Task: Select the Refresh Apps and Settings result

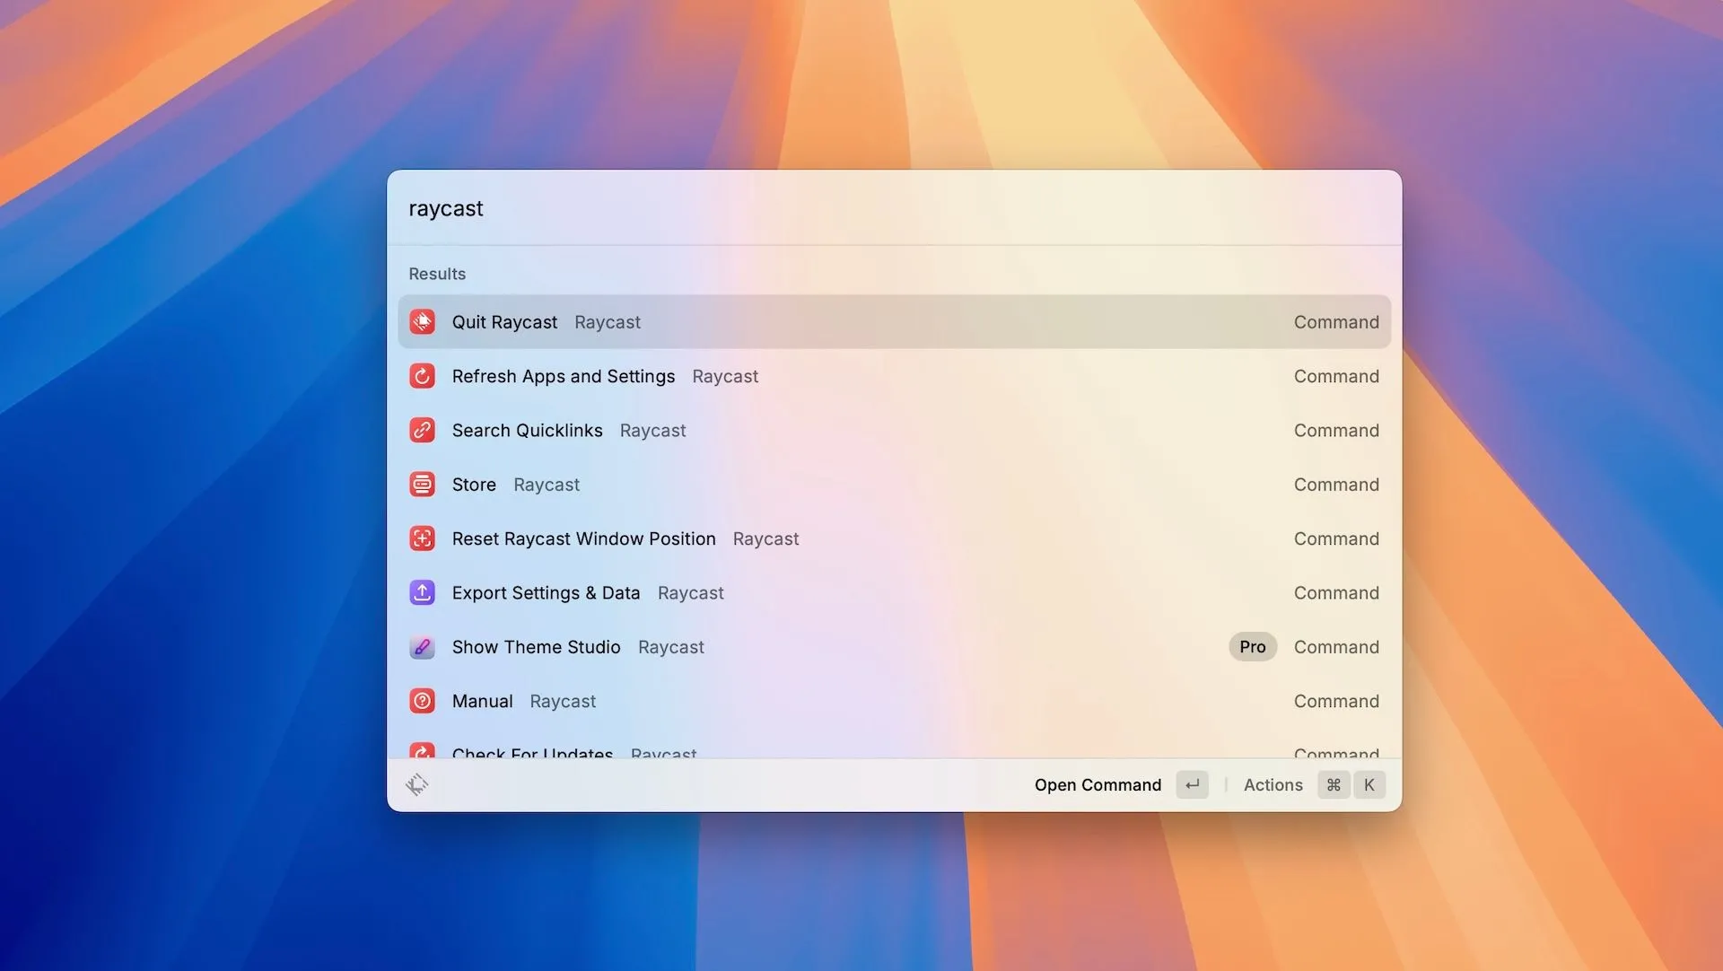Action: click(563, 376)
